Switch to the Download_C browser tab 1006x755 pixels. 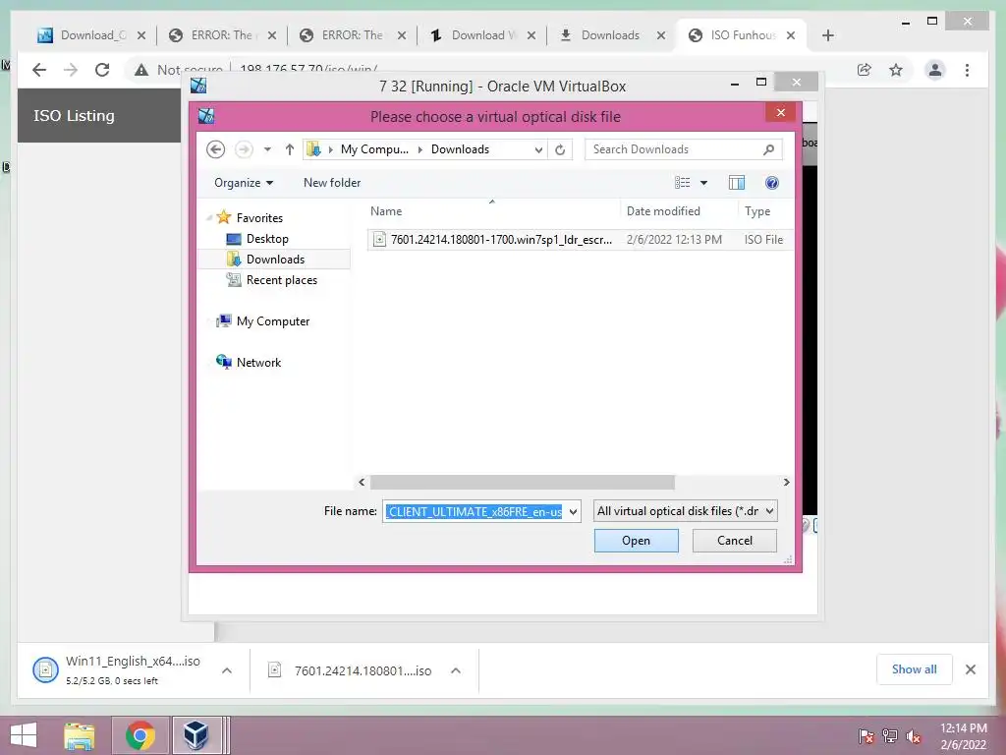(x=91, y=35)
